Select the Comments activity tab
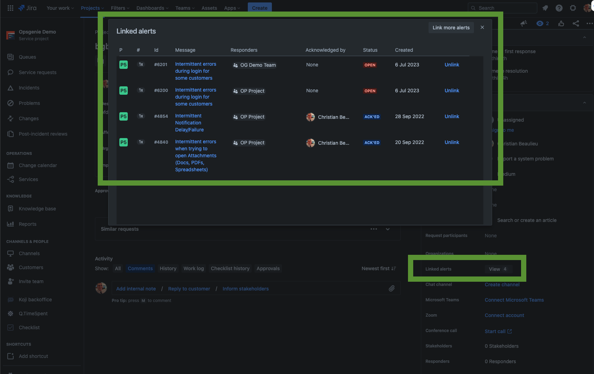594x374 pixels. point(140,268)
